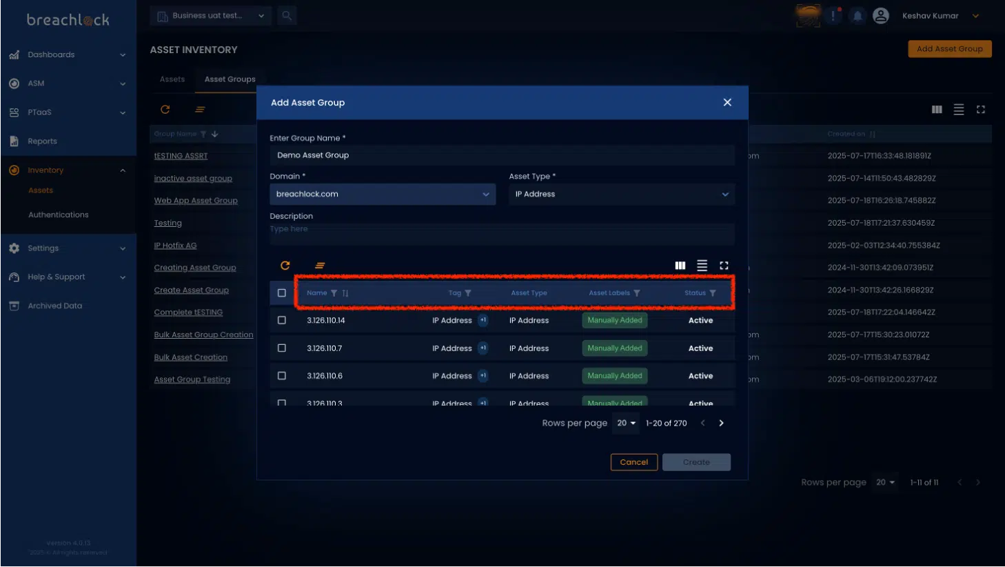Open column chooser in background Asset Inventory toolbar
The image size is (1005, 567).
tap(937, 110)
